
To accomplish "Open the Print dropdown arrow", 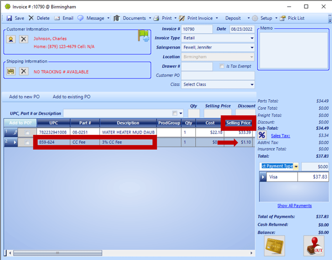I will [175, 18].
